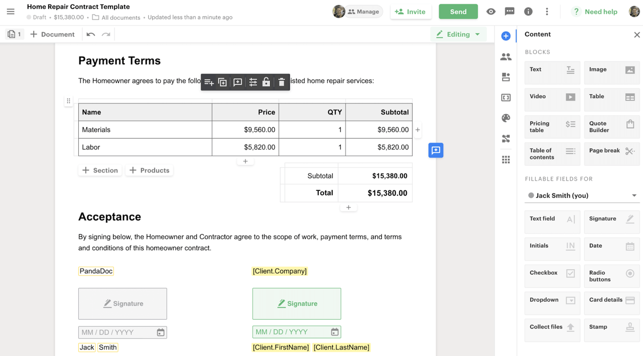Click the Manage button
The height and width of the screenshot is (356, 643).
(363, 11)
